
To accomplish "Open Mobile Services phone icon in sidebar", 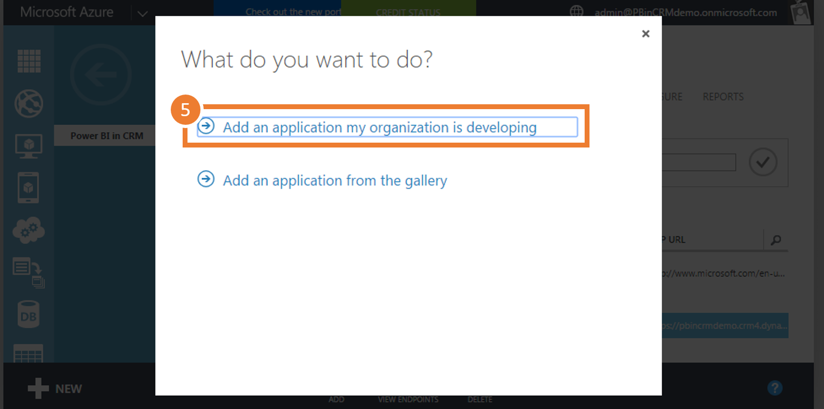I will (29, 187).
